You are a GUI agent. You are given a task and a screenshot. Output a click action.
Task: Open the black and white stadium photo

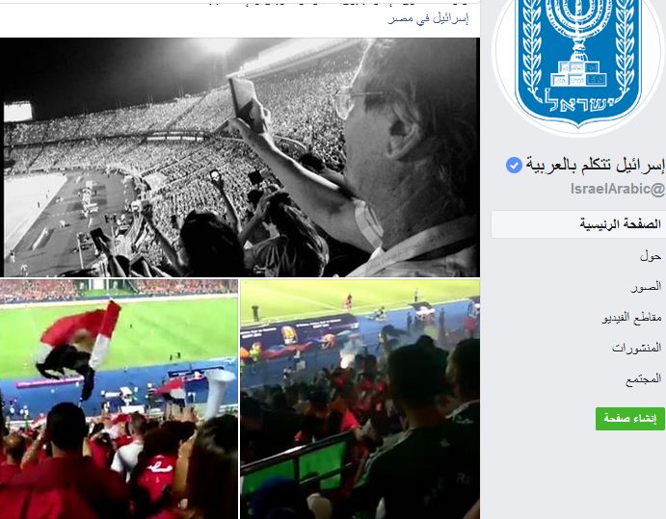[x=240, y=158]
